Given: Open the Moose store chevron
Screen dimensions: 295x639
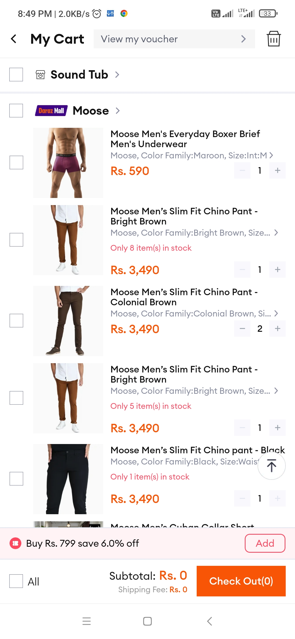Looking at the screenshot, I should [118, 111].
